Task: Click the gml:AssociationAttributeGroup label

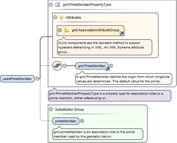Action: 96,30
